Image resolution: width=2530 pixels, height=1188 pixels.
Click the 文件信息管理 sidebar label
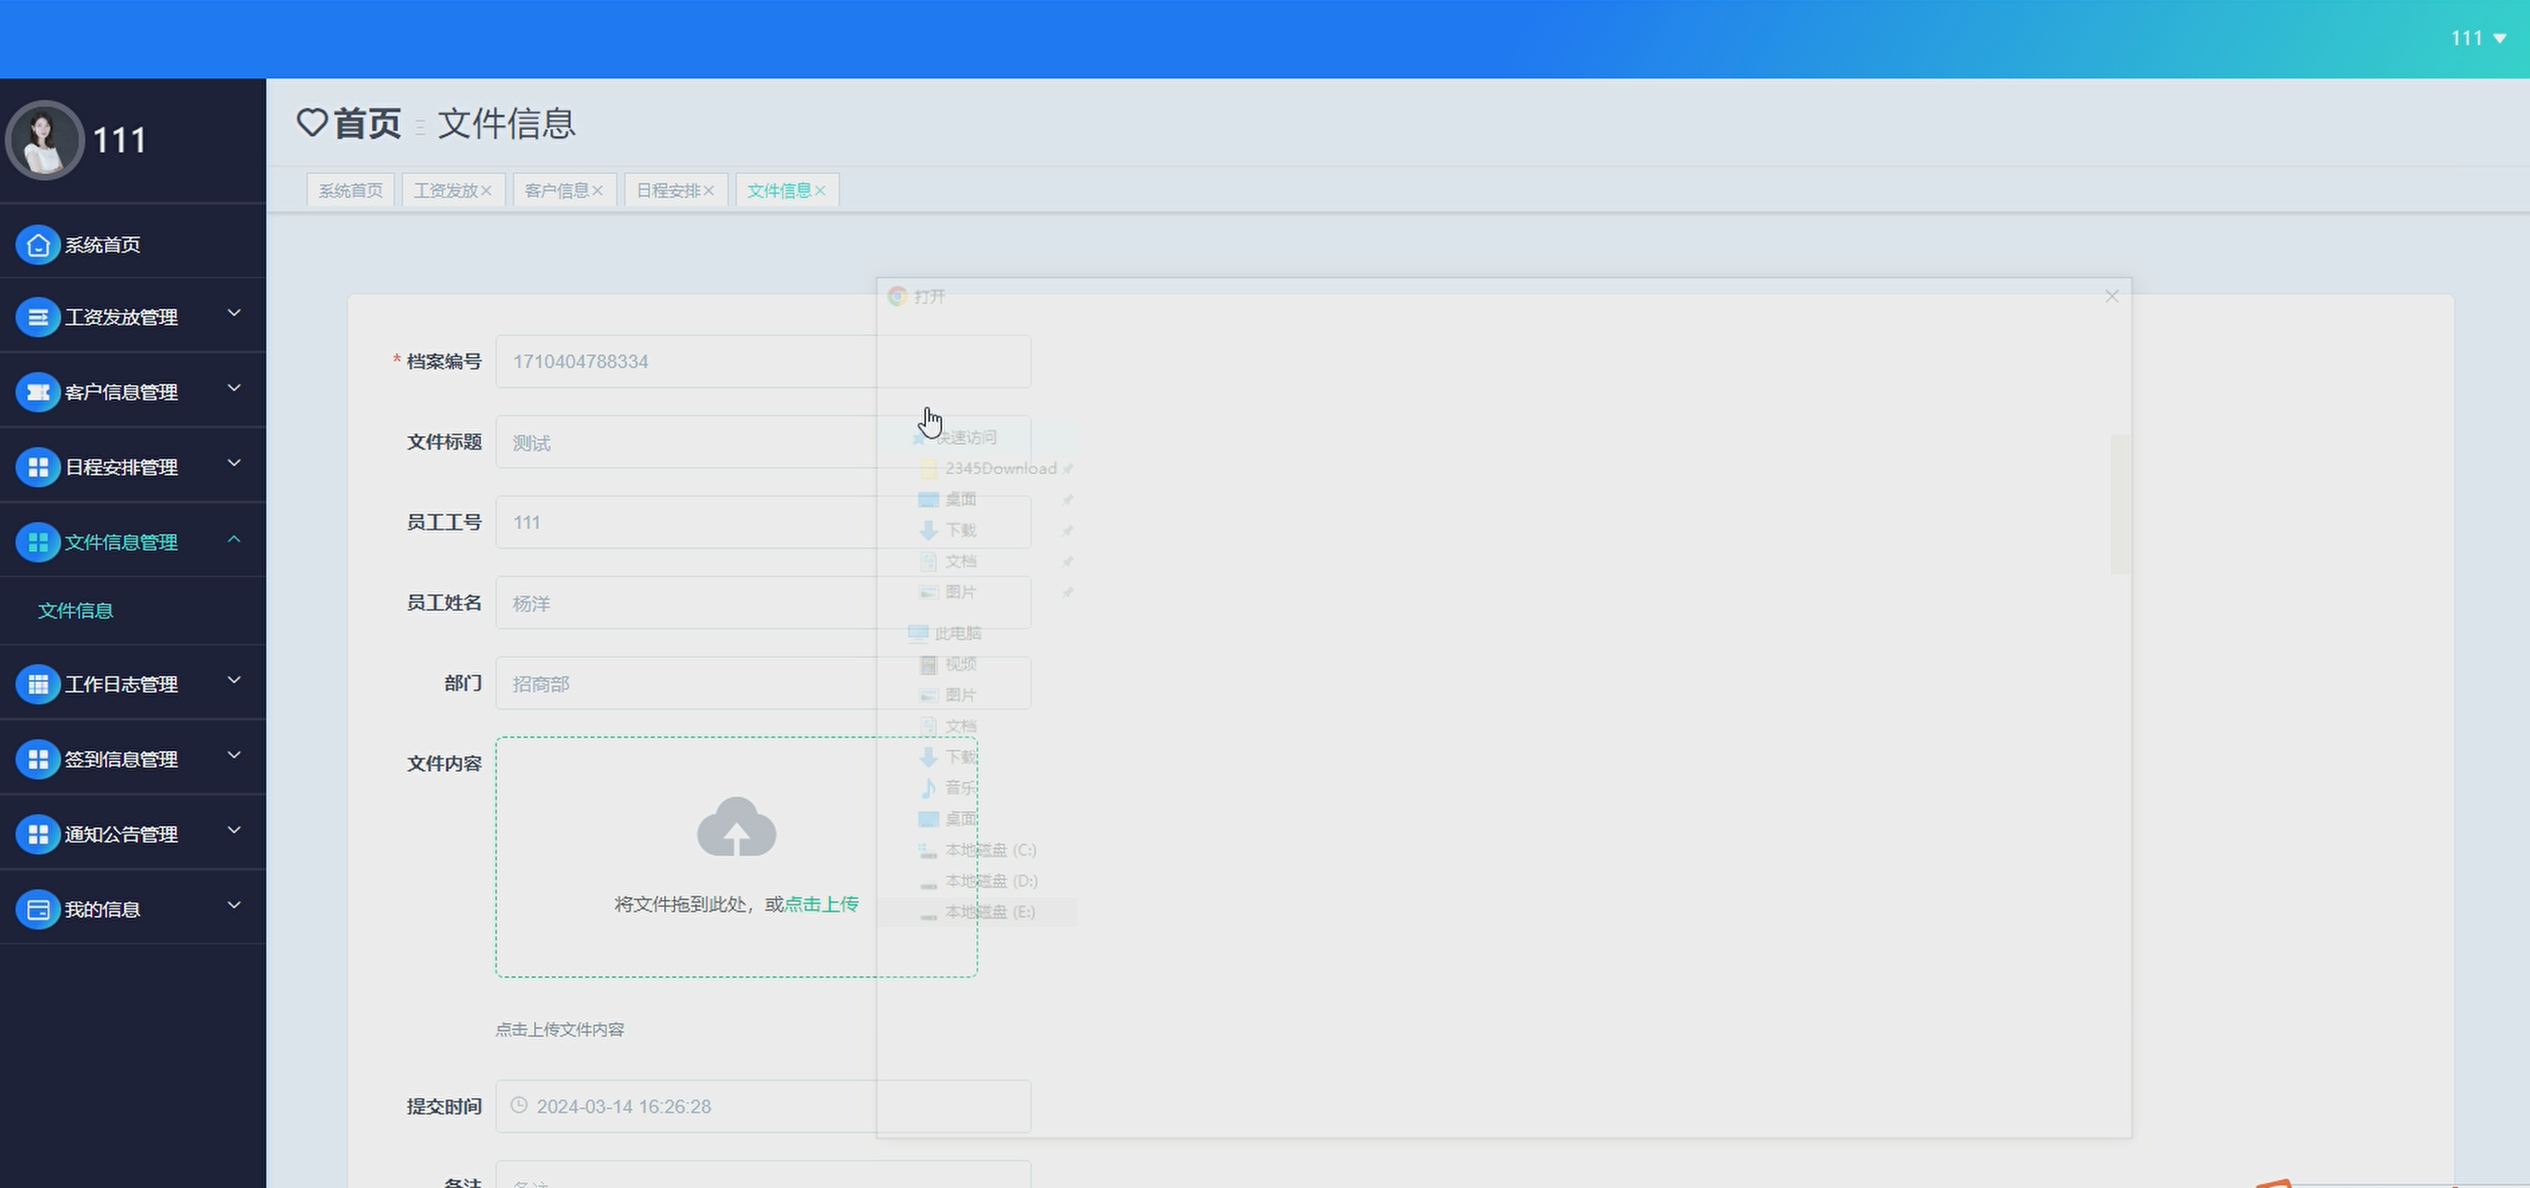click(x=122, y=542)
